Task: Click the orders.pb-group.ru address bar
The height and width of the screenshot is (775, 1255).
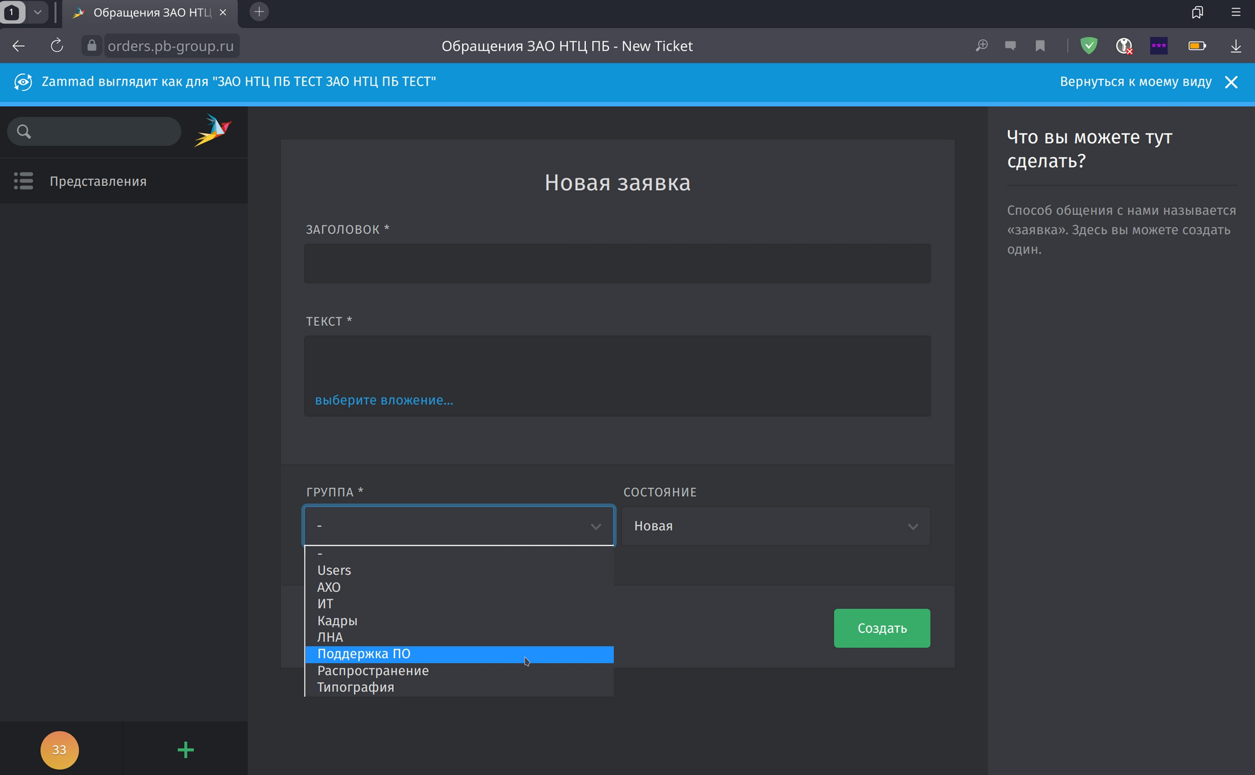Action: [x=171, y=46]
